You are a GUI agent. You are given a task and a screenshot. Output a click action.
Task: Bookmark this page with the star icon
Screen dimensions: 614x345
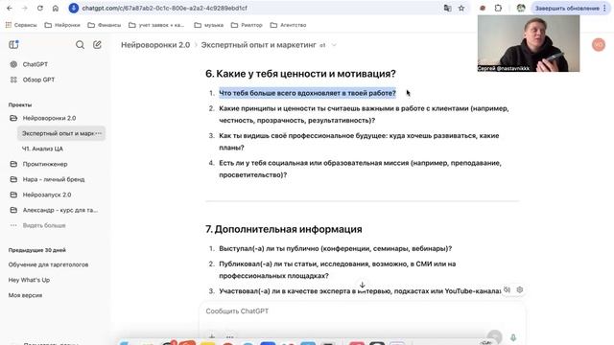(461, 9)
